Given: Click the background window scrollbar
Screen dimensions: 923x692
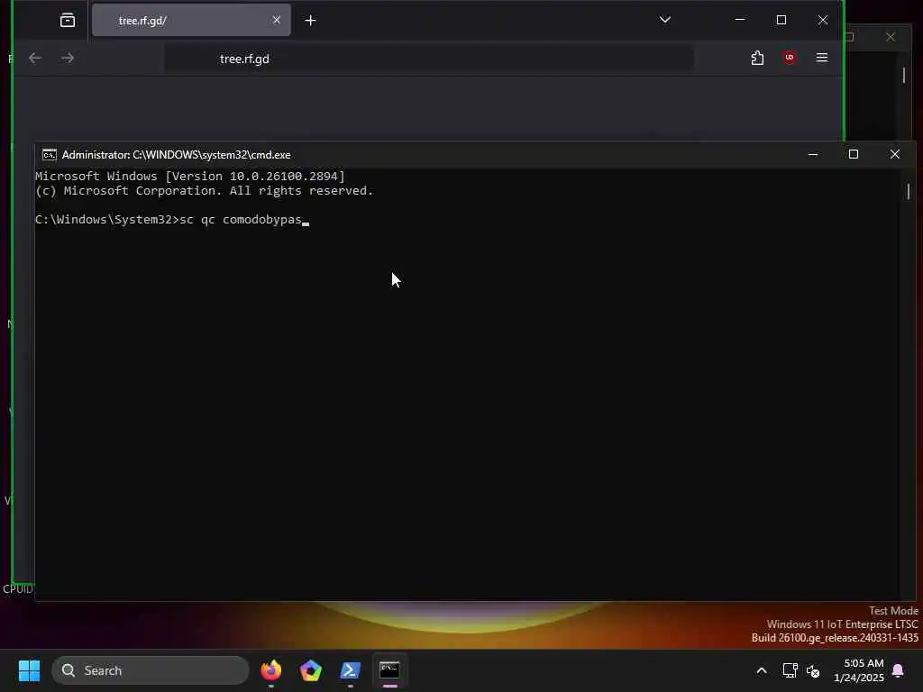Looking at the screenshot, I should point(903,75).
